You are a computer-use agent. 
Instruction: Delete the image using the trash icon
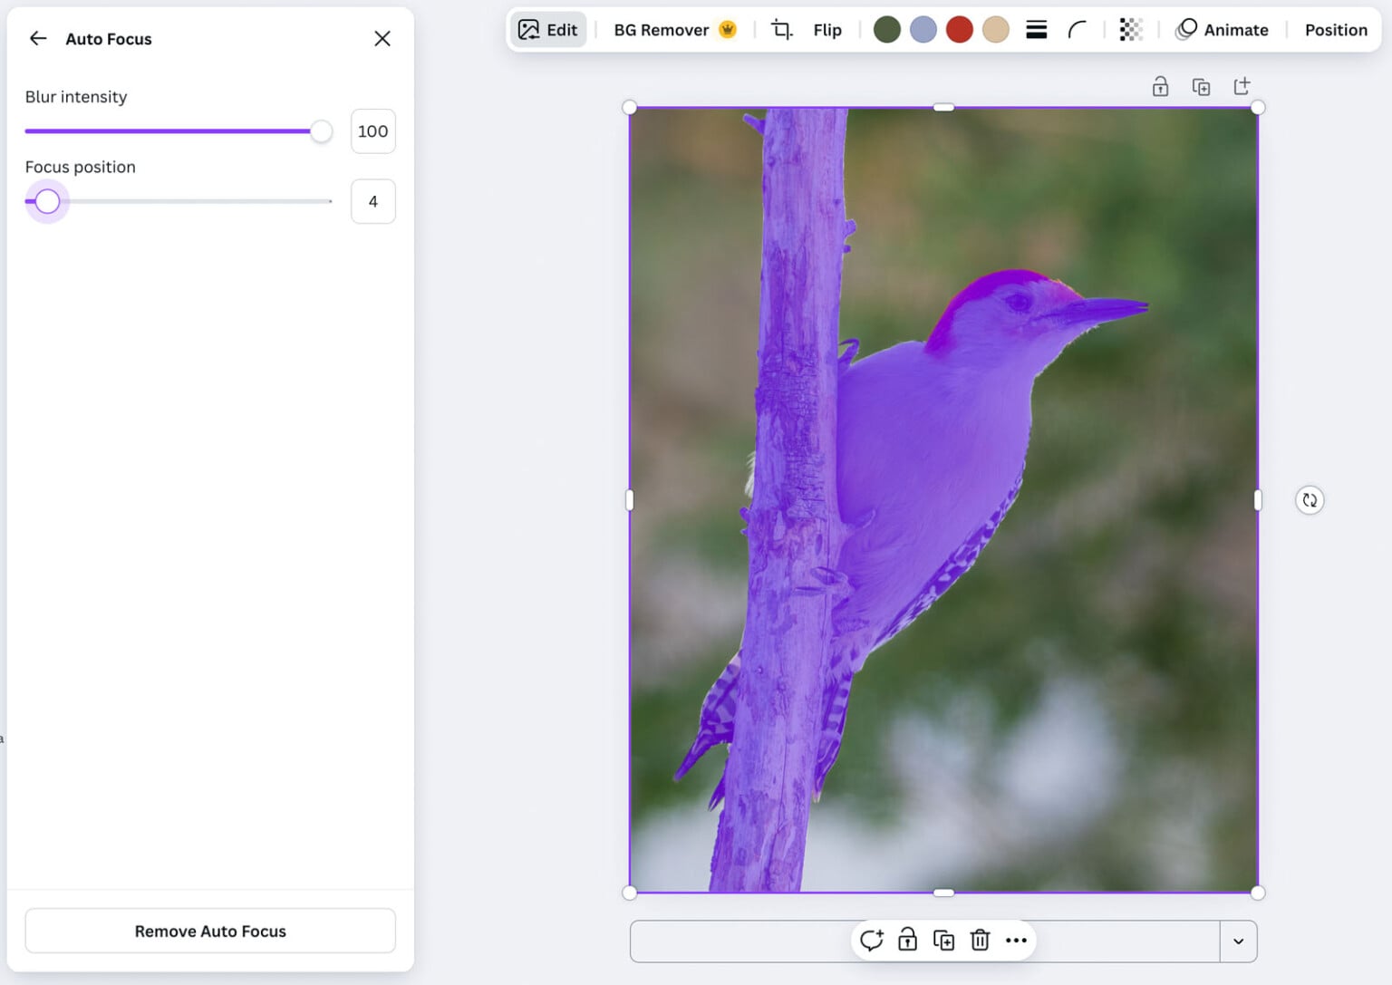point(980,941)
